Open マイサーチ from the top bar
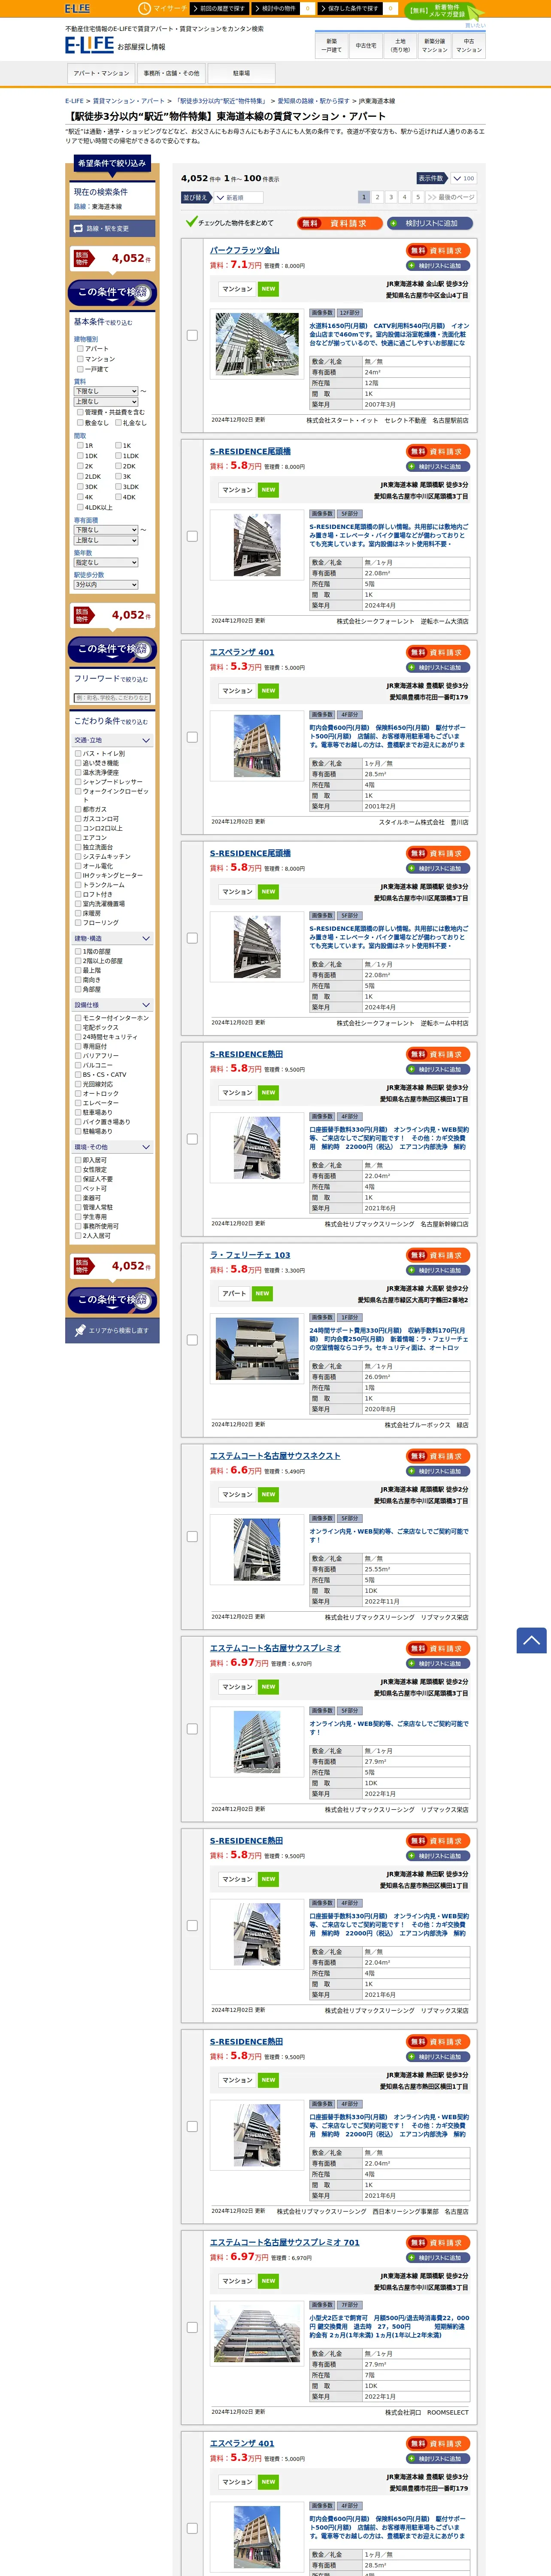 click(x=163, y=8)
